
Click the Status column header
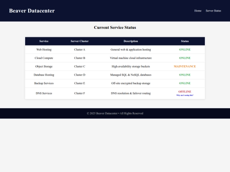[185, 41]
